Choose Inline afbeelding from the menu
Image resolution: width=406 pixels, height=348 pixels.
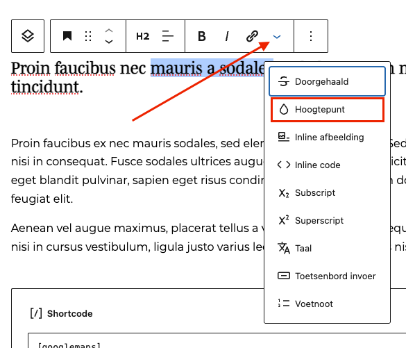[328, 137]
